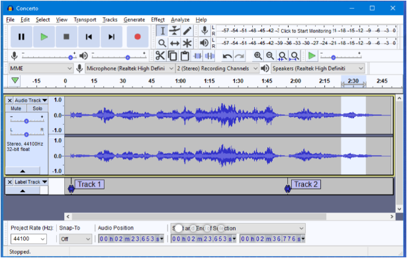Screen dimensions: 407x258
Task: Paste with the clipboard icon
Action: point(185,55)
